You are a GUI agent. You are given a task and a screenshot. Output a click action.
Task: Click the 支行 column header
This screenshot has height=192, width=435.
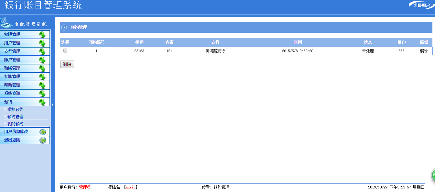(x=215, y=42)
